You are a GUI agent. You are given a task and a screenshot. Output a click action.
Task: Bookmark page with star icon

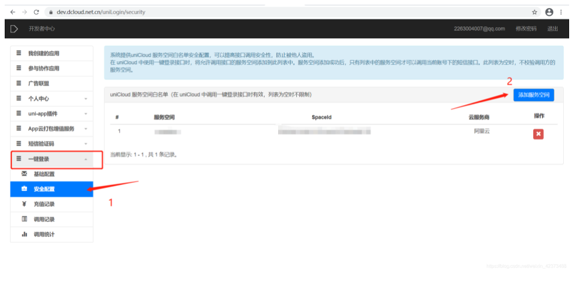point(535,12)
